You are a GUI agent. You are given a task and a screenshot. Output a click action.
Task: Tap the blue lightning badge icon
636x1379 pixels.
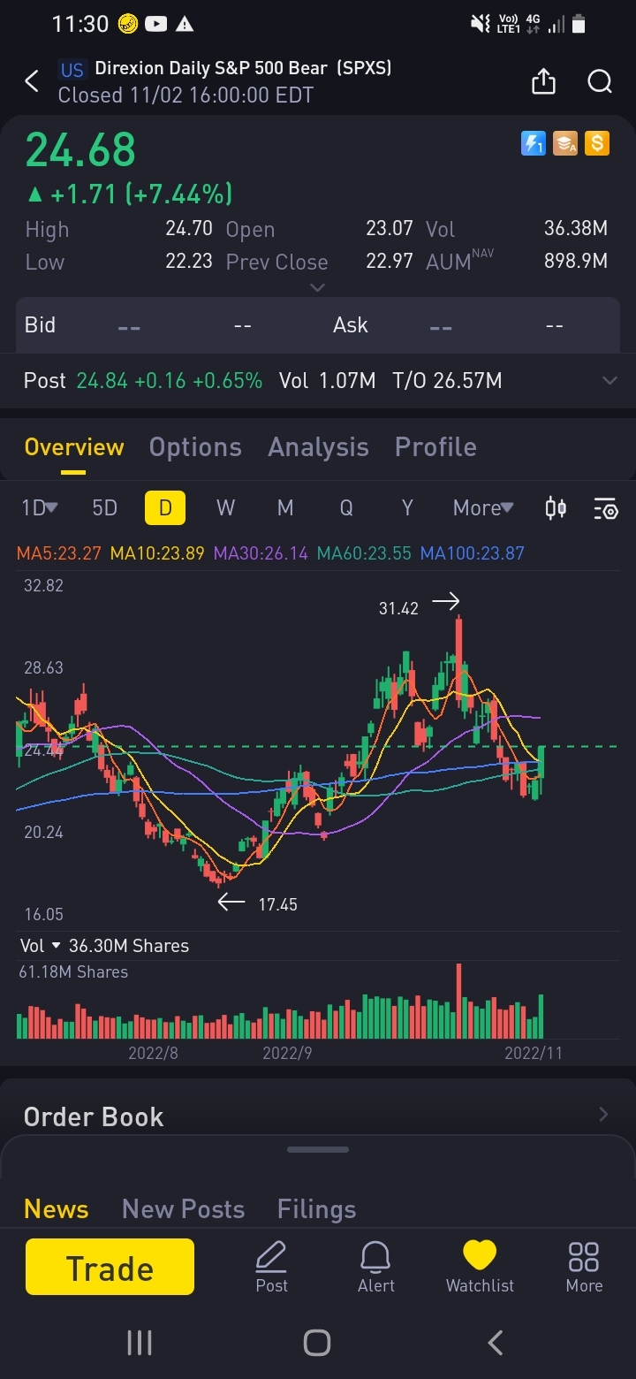click(534, 143)
